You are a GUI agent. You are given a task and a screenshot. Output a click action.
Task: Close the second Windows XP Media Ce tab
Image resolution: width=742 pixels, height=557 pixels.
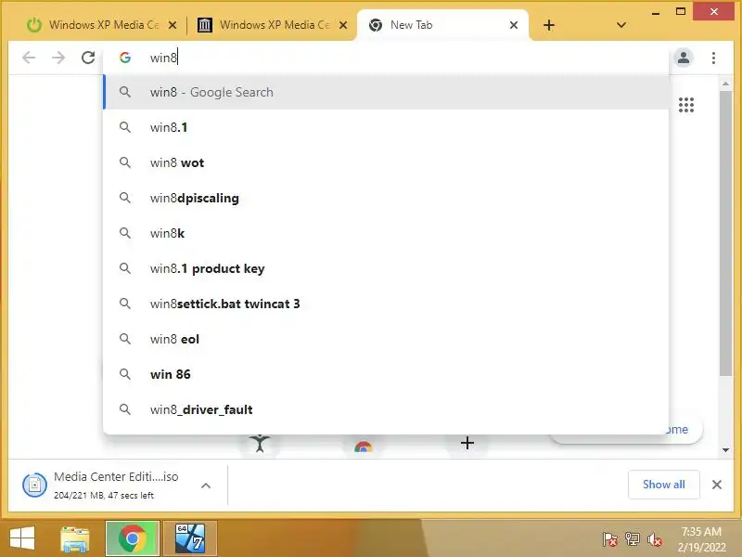point(343,25)
